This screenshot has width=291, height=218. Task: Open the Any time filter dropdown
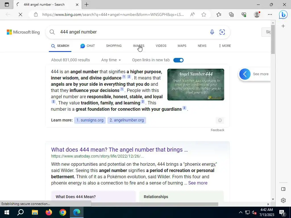(x=111, y=60)
